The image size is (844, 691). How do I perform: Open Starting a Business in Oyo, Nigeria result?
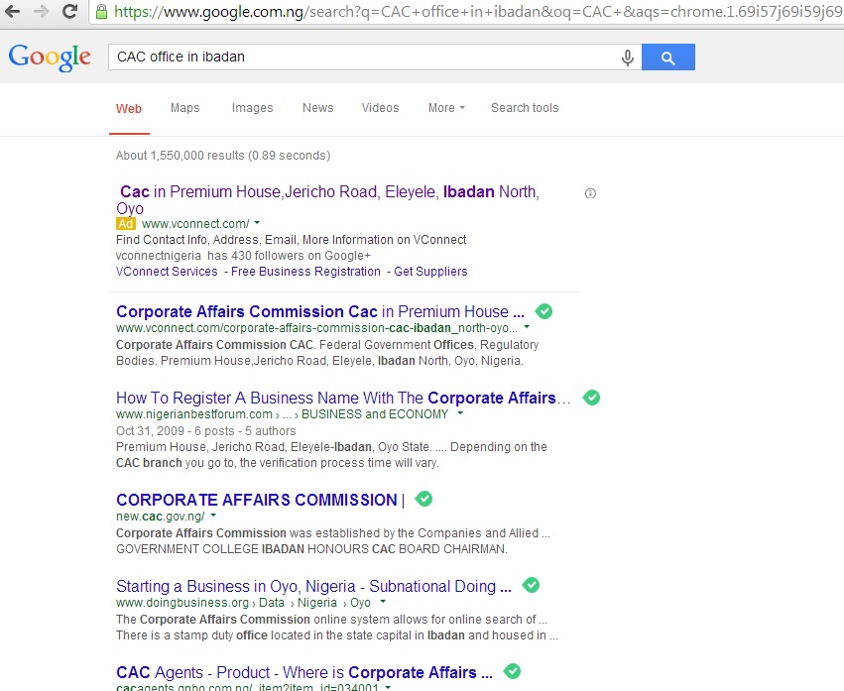[313, 586]
